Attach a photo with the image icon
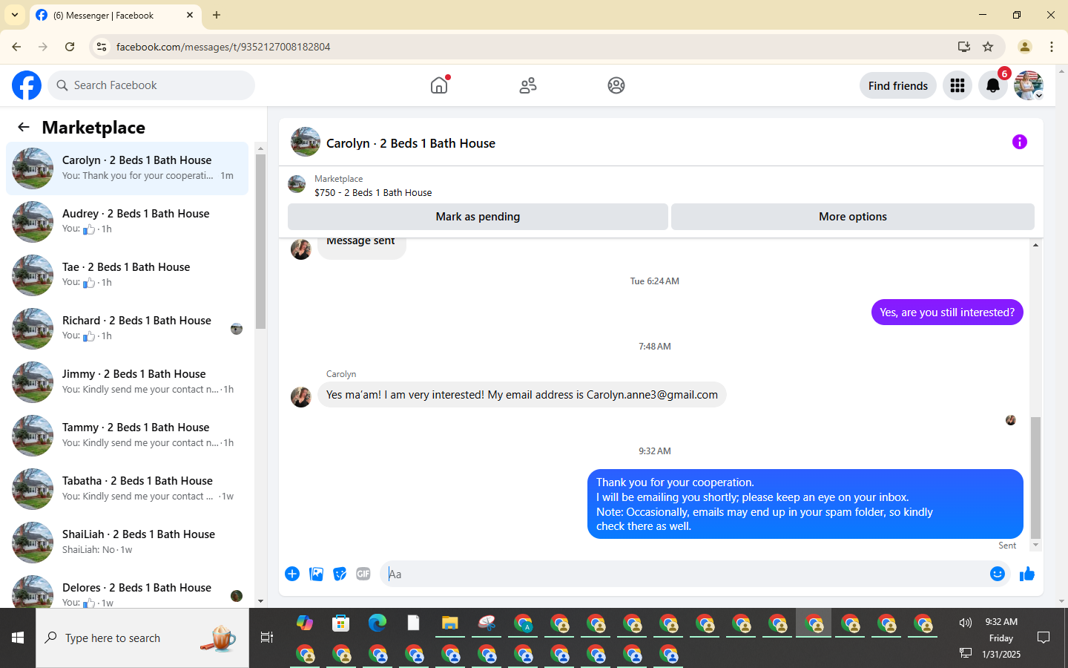 pyautogui.click(x=316, y=574)
